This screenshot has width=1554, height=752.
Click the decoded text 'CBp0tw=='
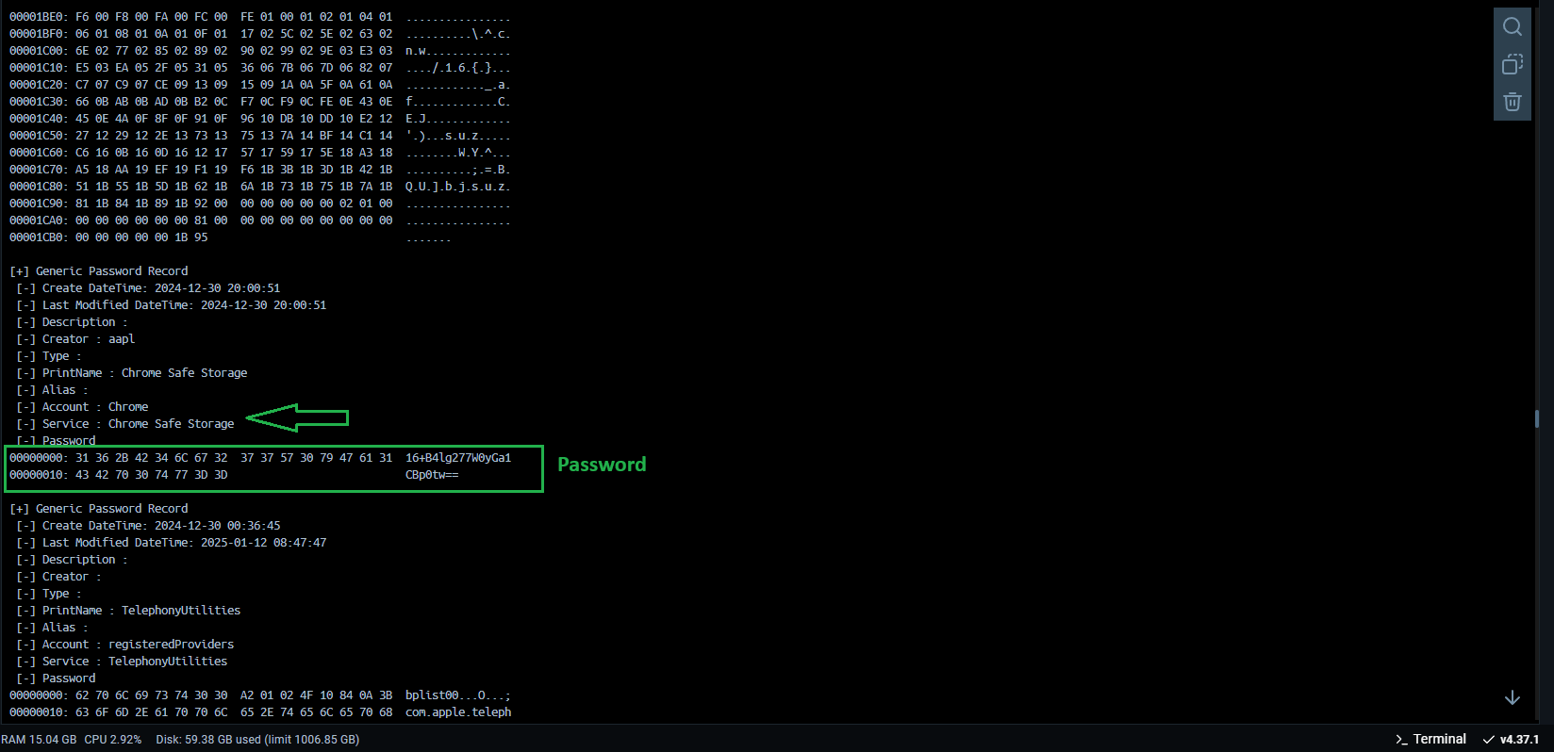pyautogui.click(x=432, y=475)
